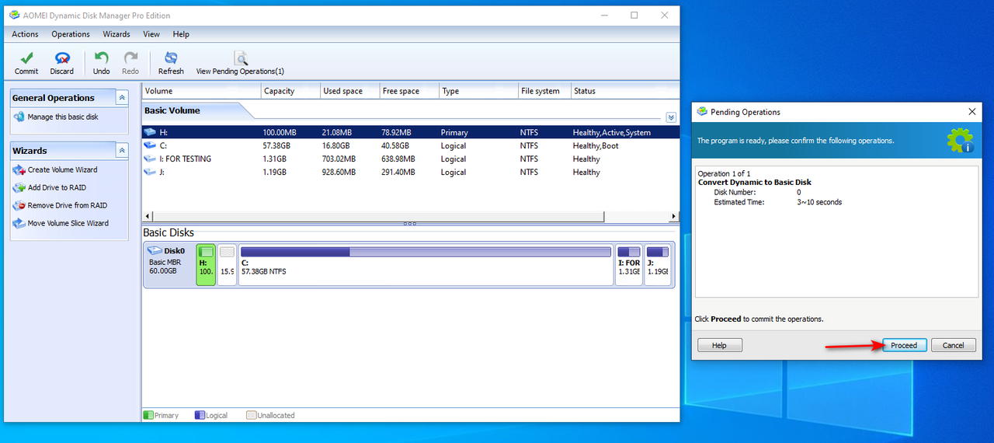Viewport: 994px width, 443px height.
Task: Click the blue Logical legend swatch
Action: pyautogui.click(x=200, y=415)
